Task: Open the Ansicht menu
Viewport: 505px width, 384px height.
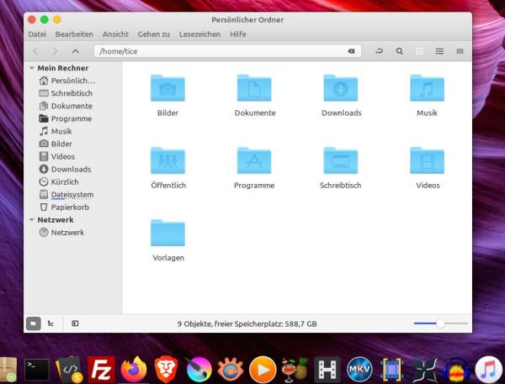Action: (x=115, y=34)
